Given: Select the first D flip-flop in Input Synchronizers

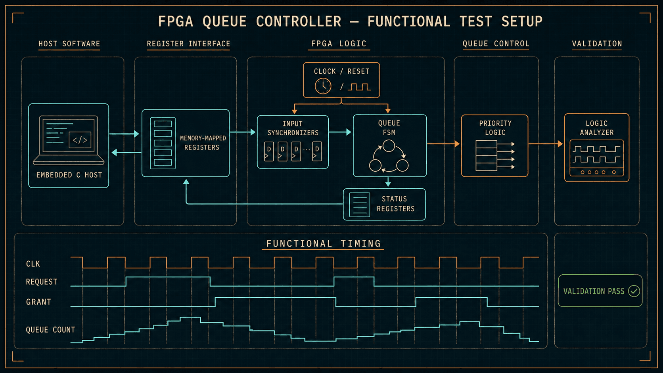Looking at the screenshot, I should (269, 151).
